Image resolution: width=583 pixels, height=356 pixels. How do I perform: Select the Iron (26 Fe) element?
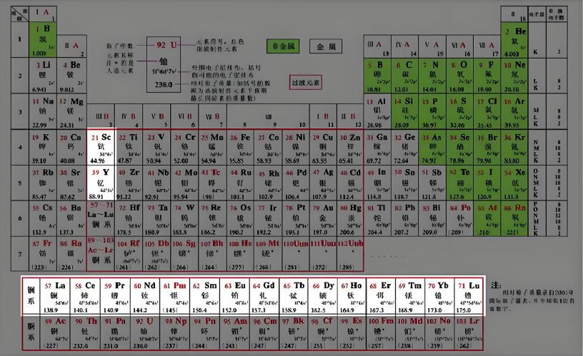click(x=243, y=147)
